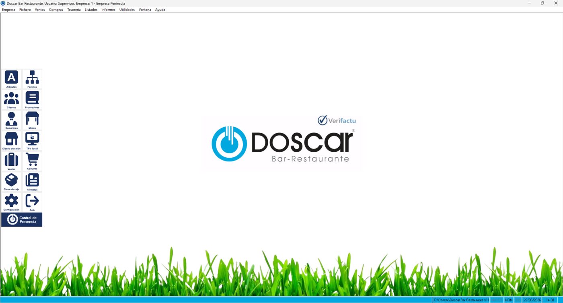Click the path C:\Doscar\Doscar Bar Restaurante v11
The height and width of the screenshot is (303, 563).
pyautogui.click(x=461, y=300)
